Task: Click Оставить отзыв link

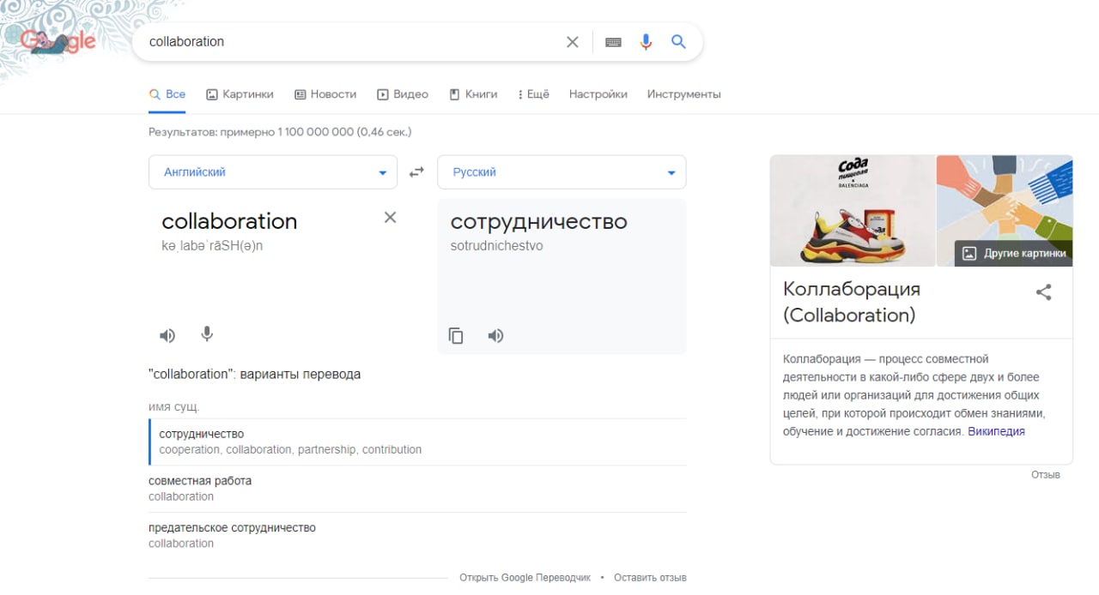Action: pyautogui.click(x=650, y=578)
